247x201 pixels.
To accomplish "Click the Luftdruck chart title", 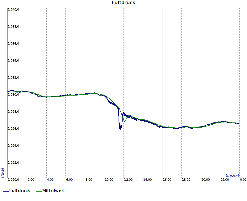I will [124, 2].
